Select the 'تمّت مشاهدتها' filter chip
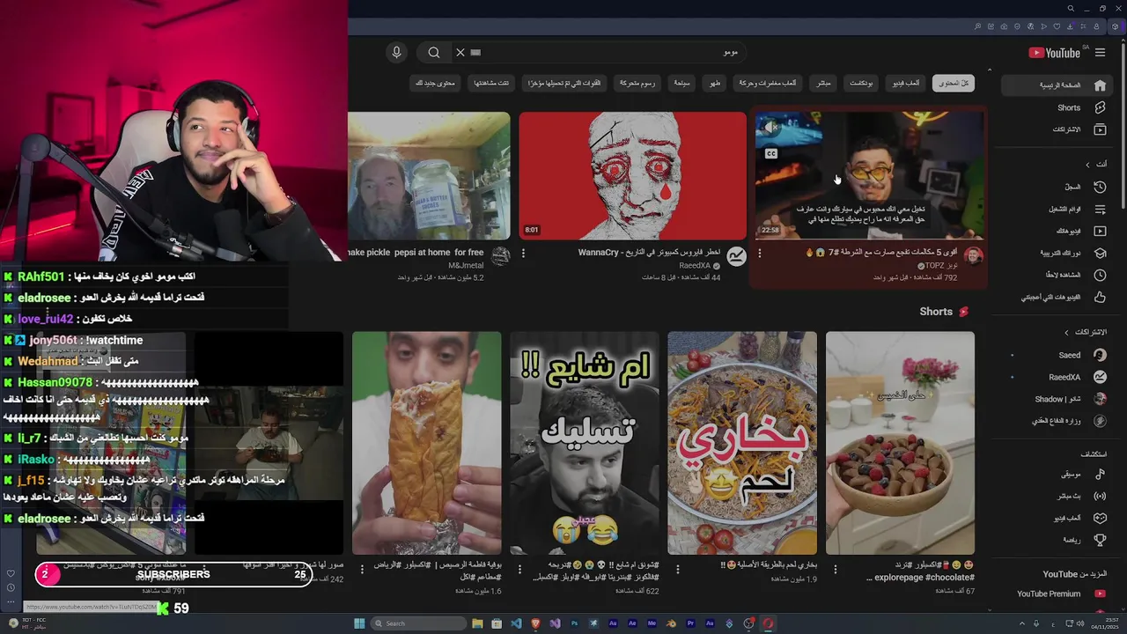Screen dimensions: 1127x634 tap(491, 83)
